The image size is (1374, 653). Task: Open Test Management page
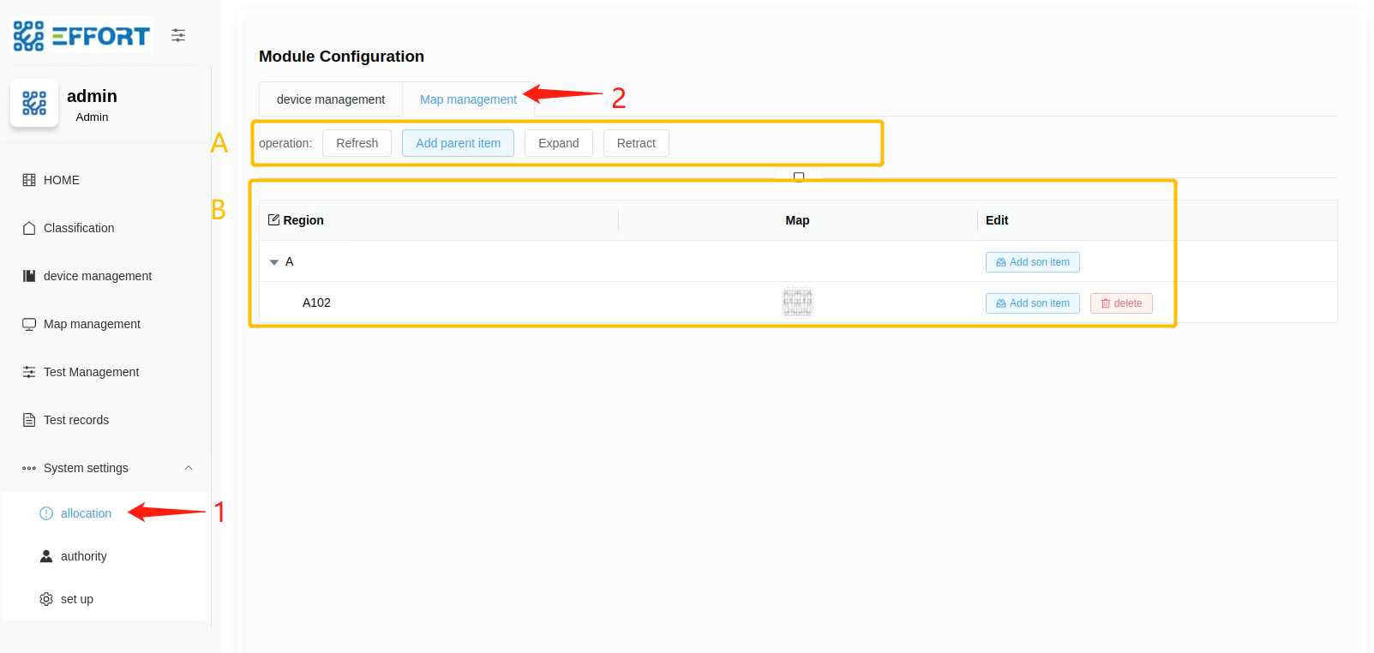tap(91, 372)
